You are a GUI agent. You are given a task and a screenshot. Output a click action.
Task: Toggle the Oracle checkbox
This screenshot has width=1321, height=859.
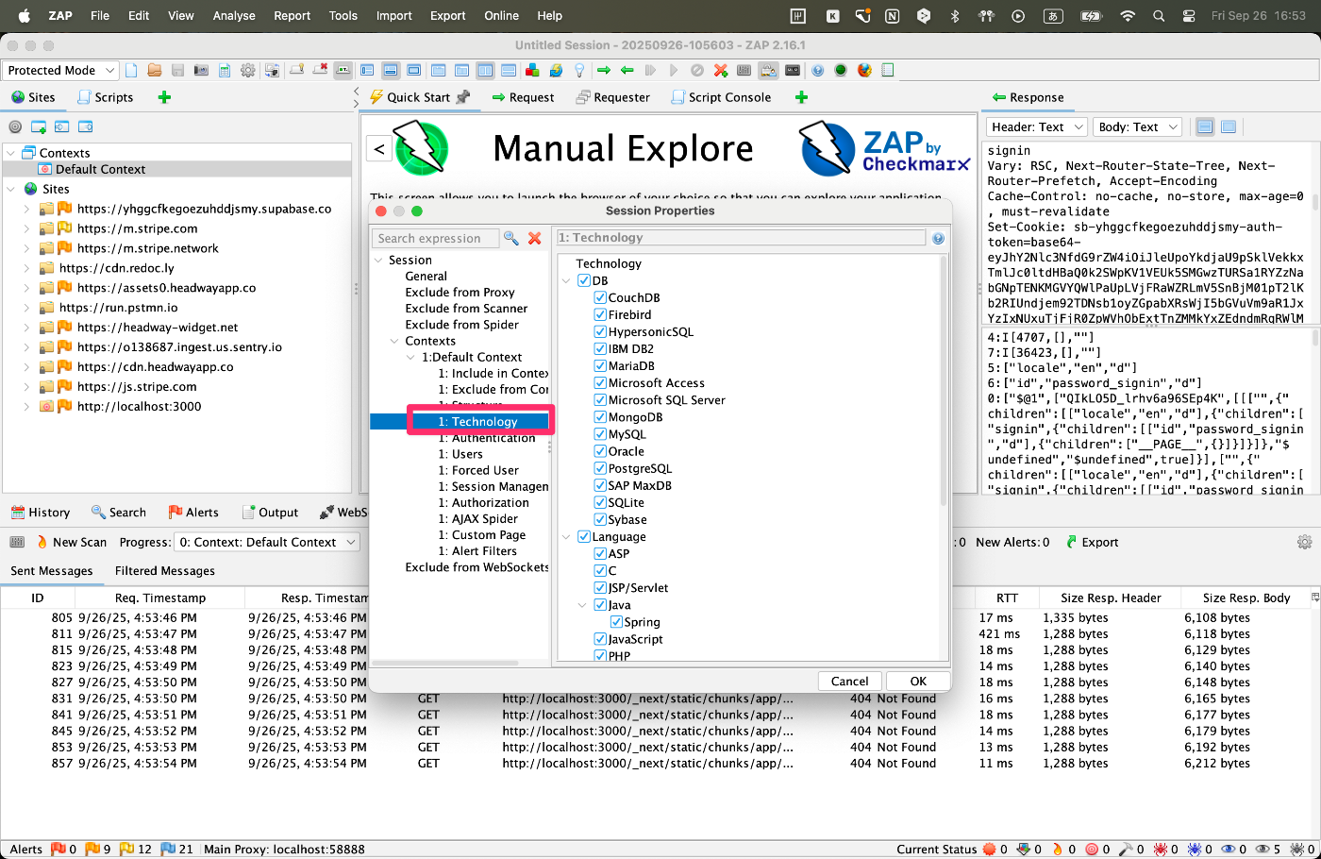pyautogui.click(x=600, y=451)
